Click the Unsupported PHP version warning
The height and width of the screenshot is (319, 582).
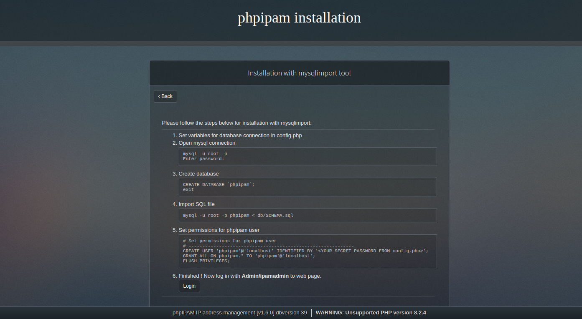(371, 313)
